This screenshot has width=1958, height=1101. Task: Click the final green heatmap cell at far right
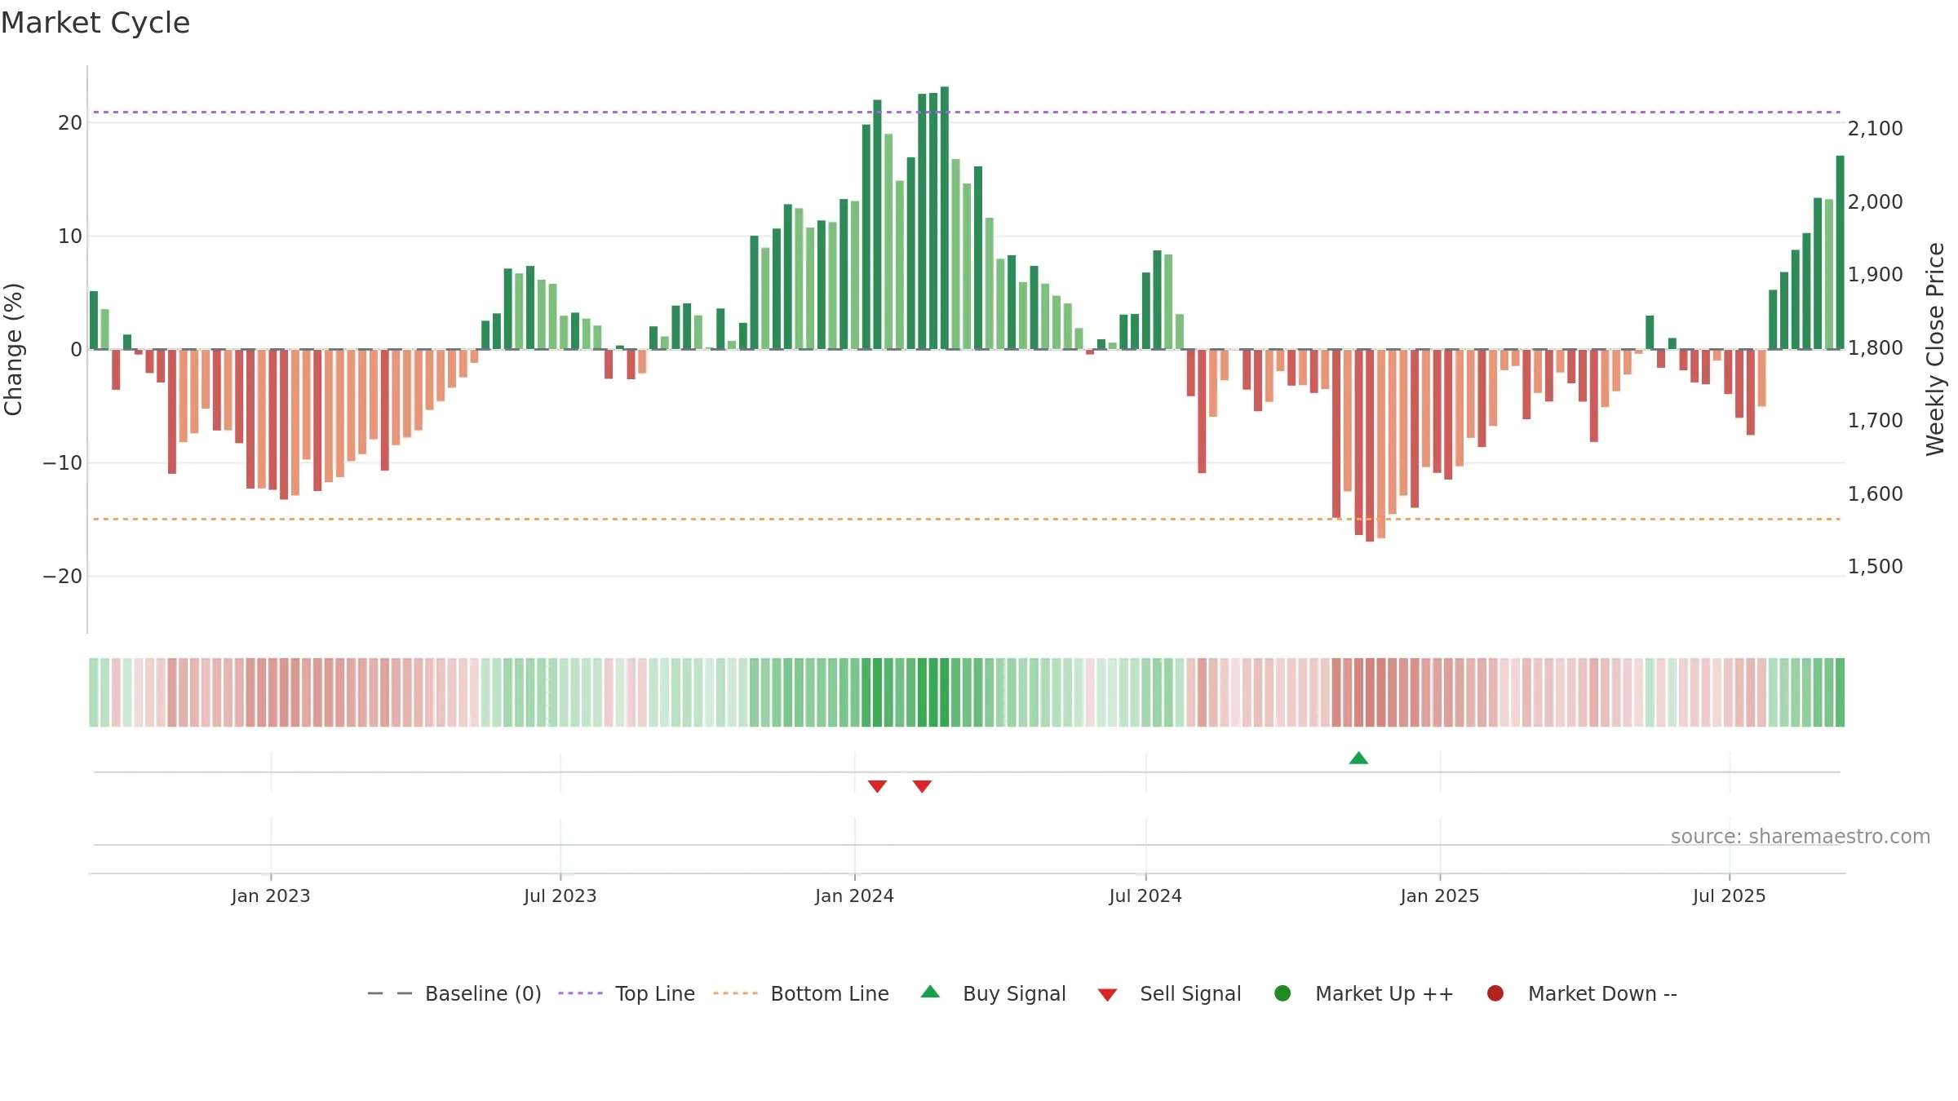1840,692
